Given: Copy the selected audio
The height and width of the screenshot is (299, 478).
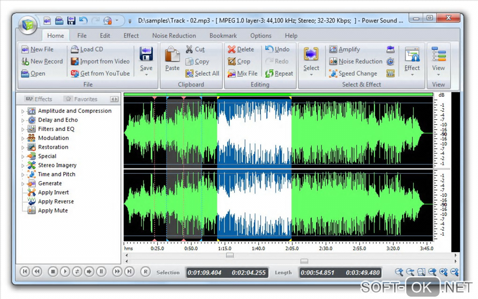Looking at the screenshot, I should (x=198, y=61).
